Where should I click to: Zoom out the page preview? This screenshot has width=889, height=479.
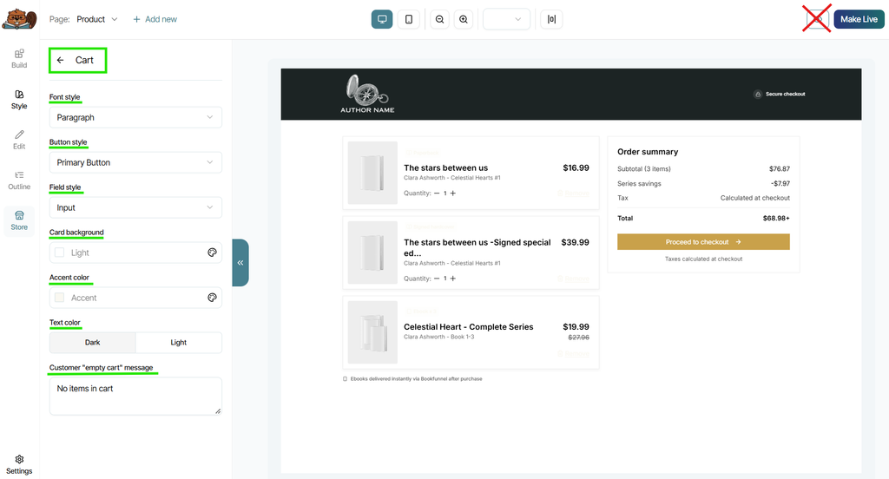(439, 19)
